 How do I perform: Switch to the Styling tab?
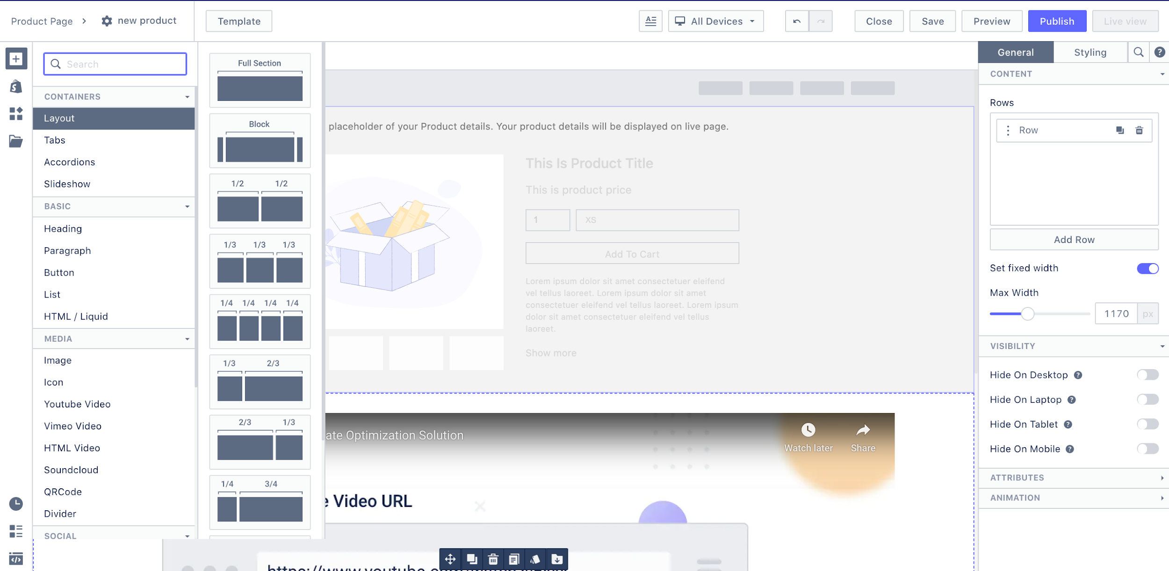[x=1090, y=52]
